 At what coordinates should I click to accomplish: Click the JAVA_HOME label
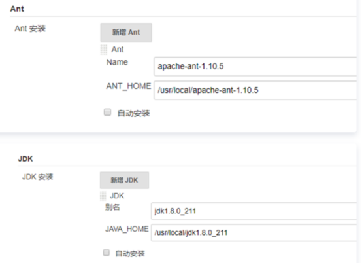127,229
